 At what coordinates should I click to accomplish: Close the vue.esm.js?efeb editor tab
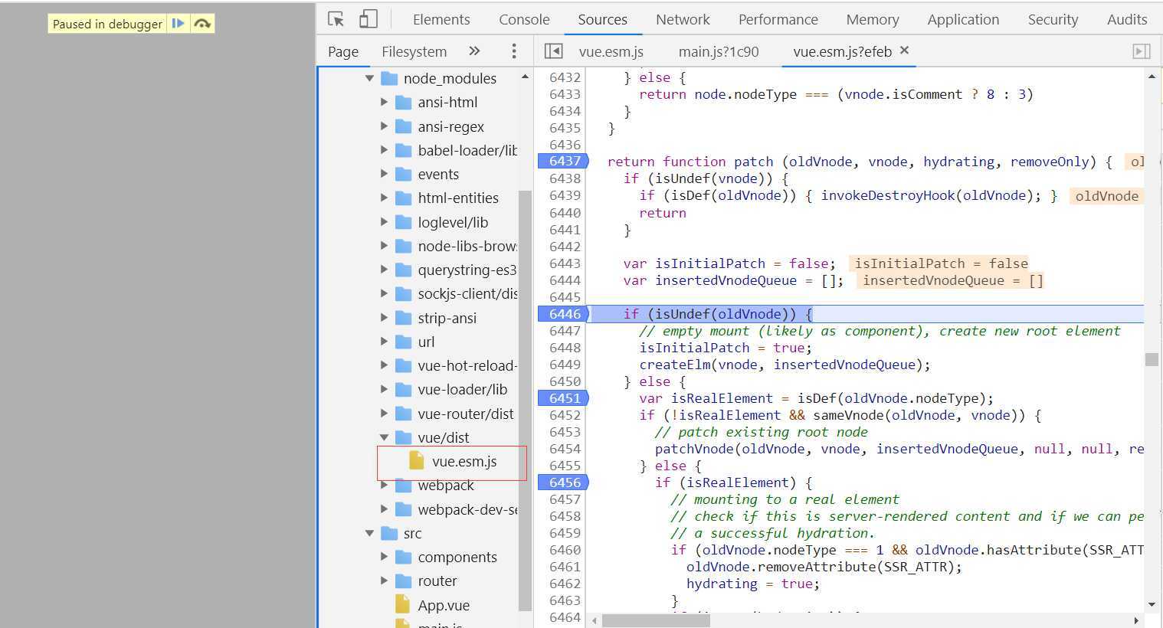[904, 51]
